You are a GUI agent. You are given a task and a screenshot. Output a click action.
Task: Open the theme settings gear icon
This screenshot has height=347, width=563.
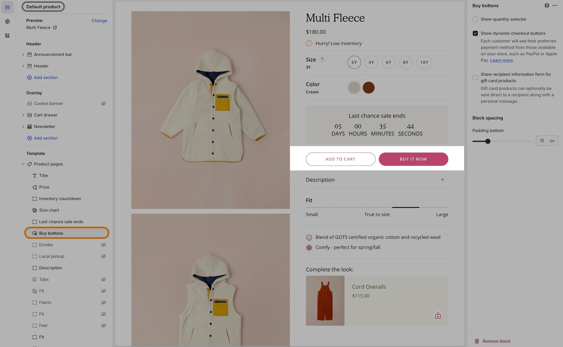[7, 21]
